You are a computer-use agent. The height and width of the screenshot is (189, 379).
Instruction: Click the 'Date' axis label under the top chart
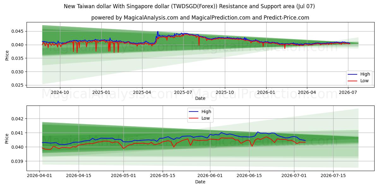(200, 98)
